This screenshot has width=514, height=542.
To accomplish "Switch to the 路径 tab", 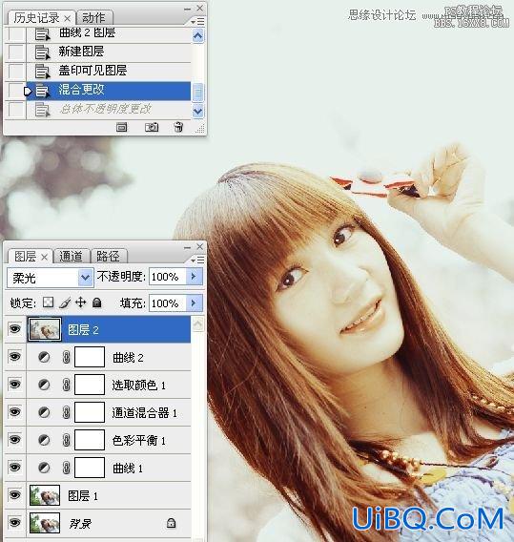I will pyautogui.click(x=108, y=256).
